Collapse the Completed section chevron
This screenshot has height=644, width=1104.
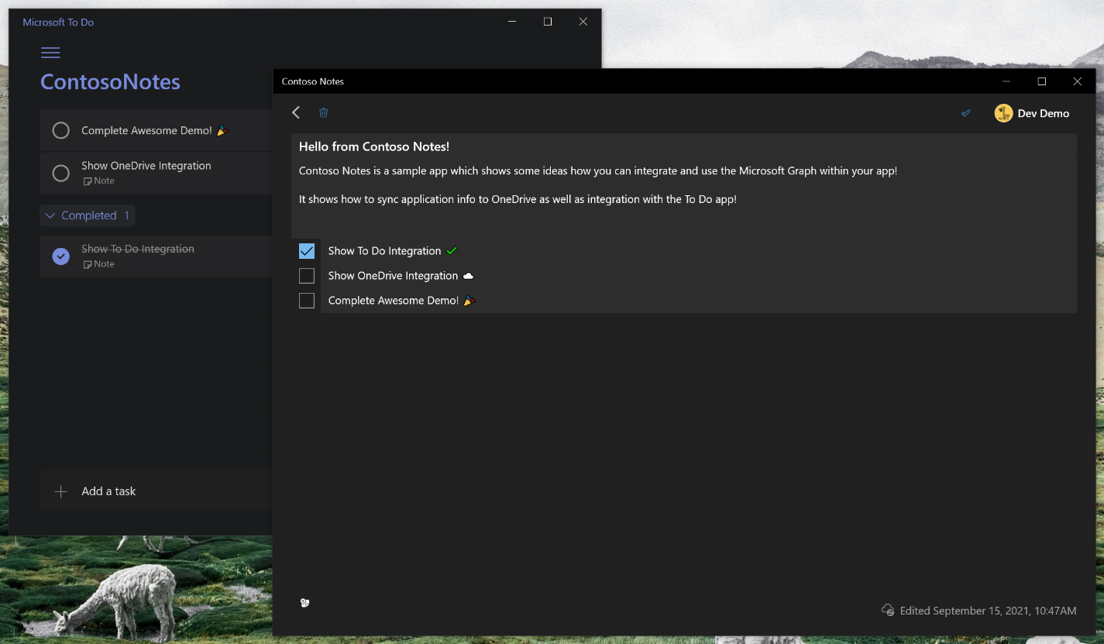tap(50, 215)
